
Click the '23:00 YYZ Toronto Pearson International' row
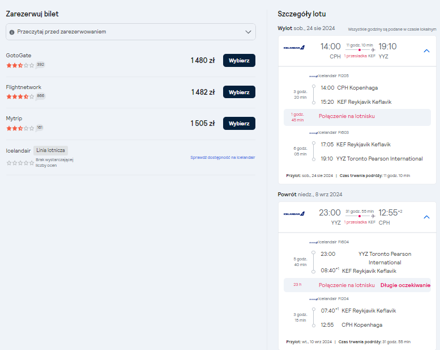pyautogui.click(x=366, y=258)
